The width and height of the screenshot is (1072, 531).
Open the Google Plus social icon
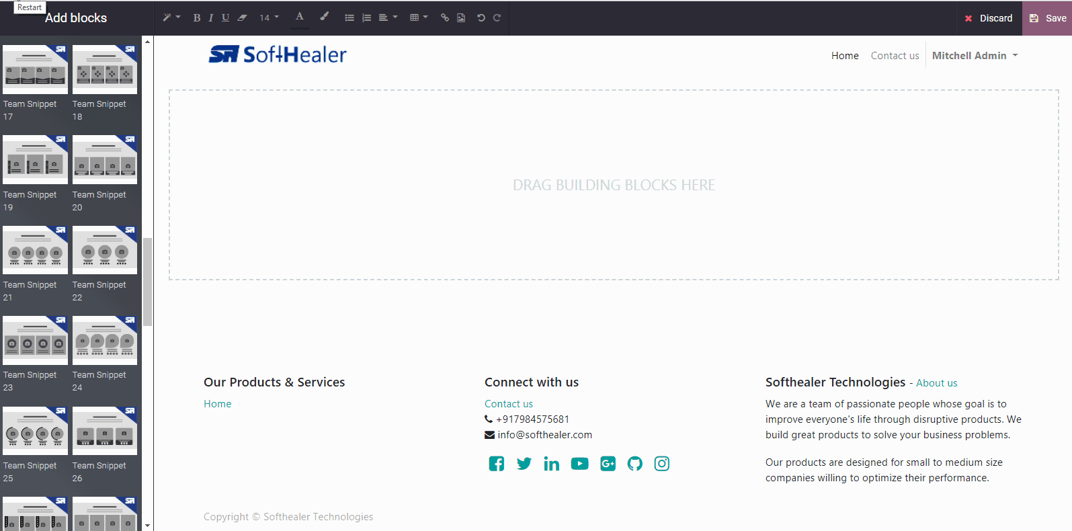[608, 464]
